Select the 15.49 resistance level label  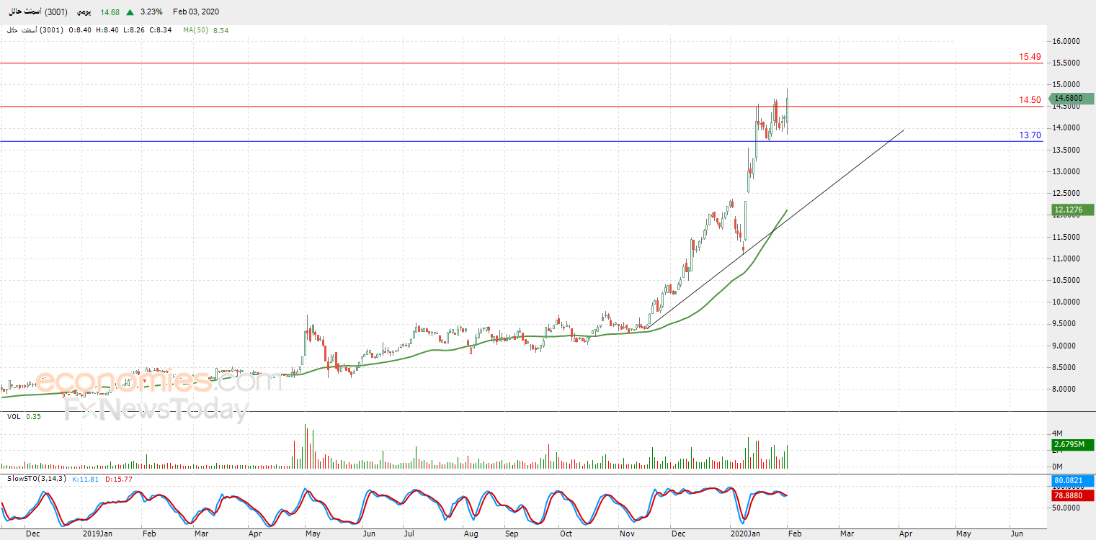click(x=1030, y=57)
